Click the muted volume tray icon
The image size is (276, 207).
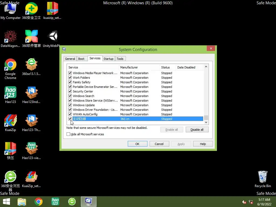[244, 202]
